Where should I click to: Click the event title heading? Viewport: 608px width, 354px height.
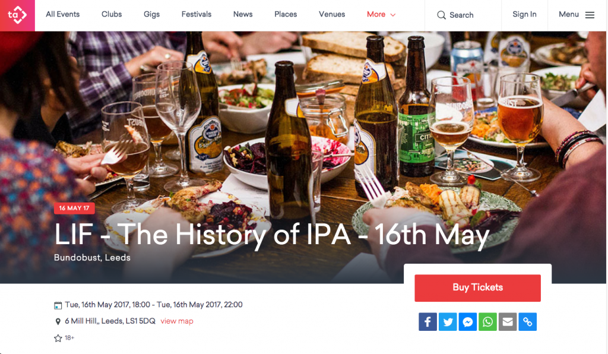point(271,235)
